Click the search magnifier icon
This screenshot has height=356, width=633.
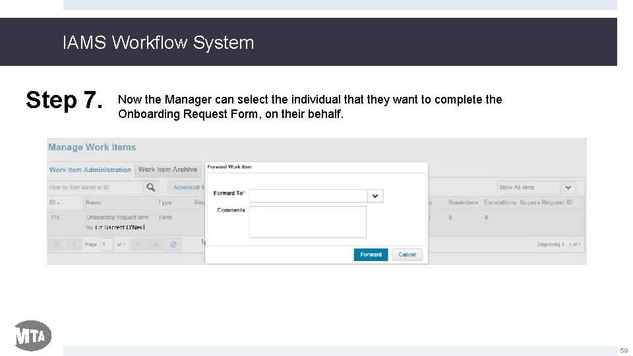click(150, 187)
